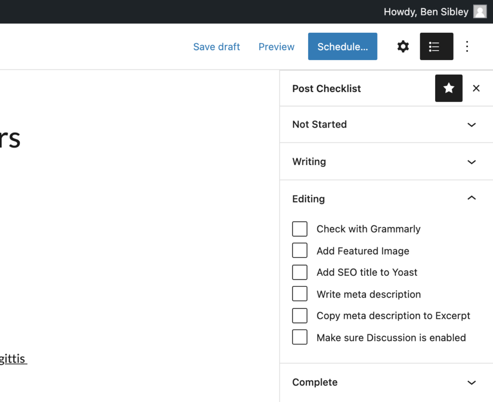The image size is (493, 402).
Task: Click the Schedule… button
Action: 342,47
